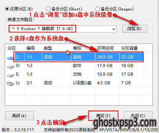Image resolution: width=159 pixels, height=133 pixels.
Task: Select the D: partition label
Action: point(18,66)
